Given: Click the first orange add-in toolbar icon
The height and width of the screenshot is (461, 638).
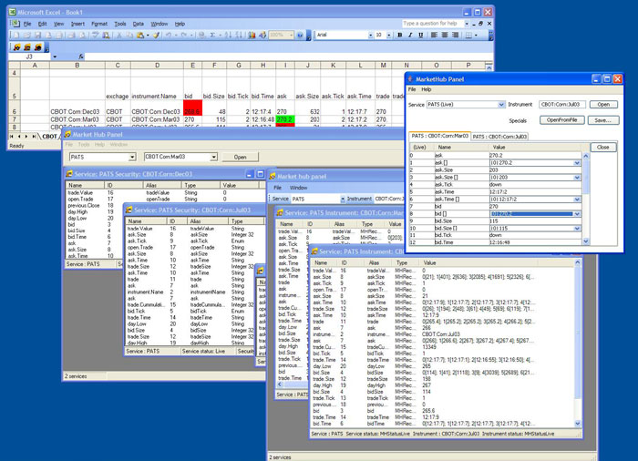Looking at the screenshot, I should pyautogui.click(x=15, y=46).
